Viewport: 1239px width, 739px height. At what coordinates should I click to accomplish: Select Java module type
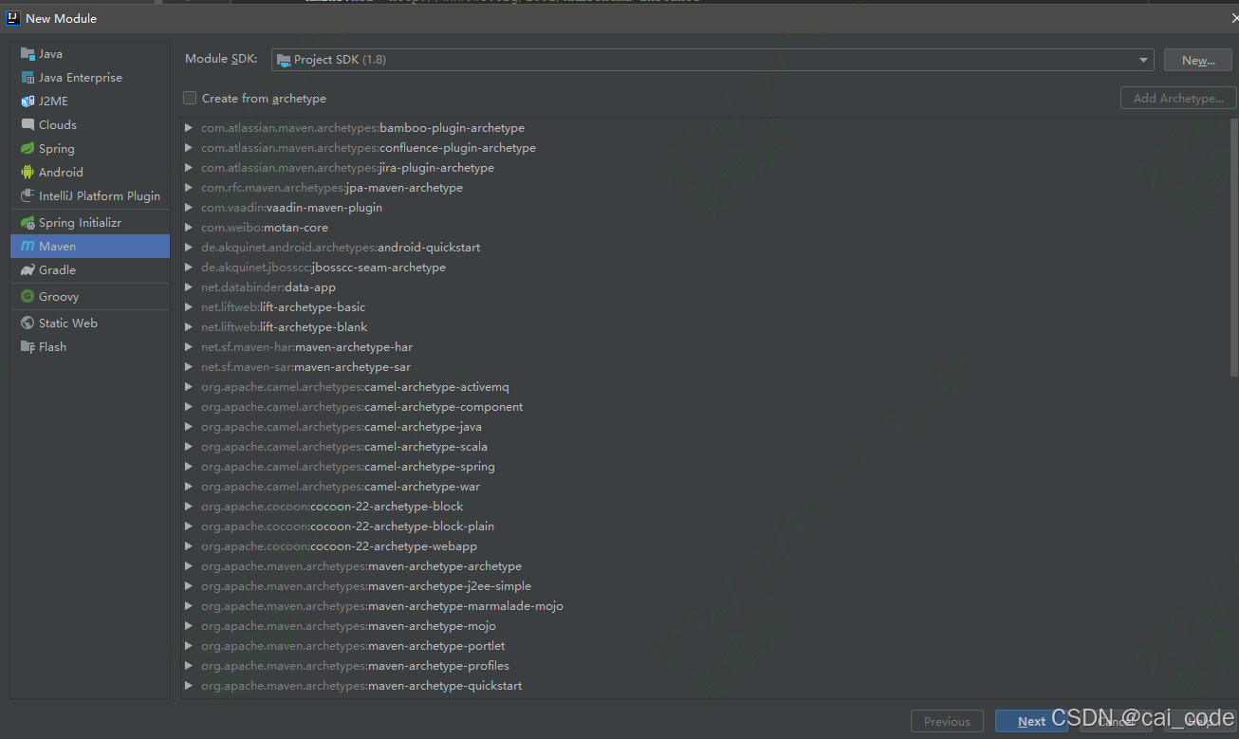(x=90, y=54)
